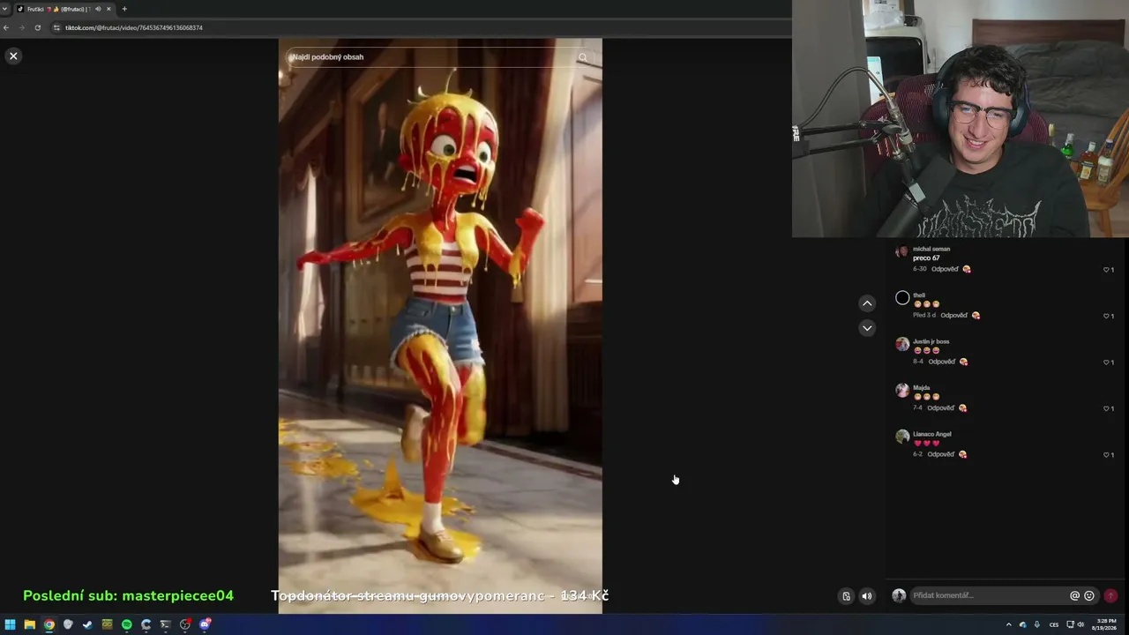Reply to Majda's comment
1129x635 pixels.
pos(941,408)
